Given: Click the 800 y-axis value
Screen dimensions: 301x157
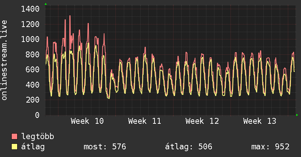Looking at the screenshot, I should tap(33, 54).
